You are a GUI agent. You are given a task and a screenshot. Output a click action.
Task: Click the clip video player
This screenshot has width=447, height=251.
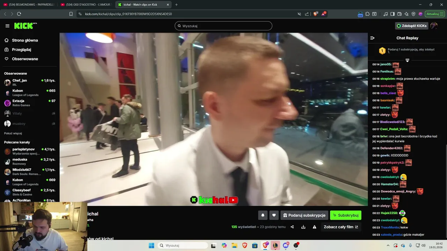(213, 119)
